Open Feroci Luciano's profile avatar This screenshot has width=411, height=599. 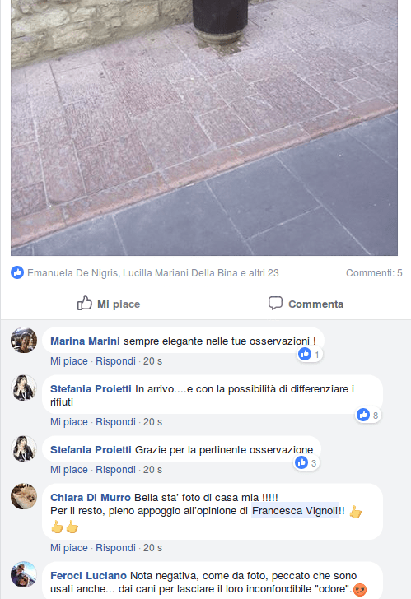pyautogui.click(x=24, y=574)
